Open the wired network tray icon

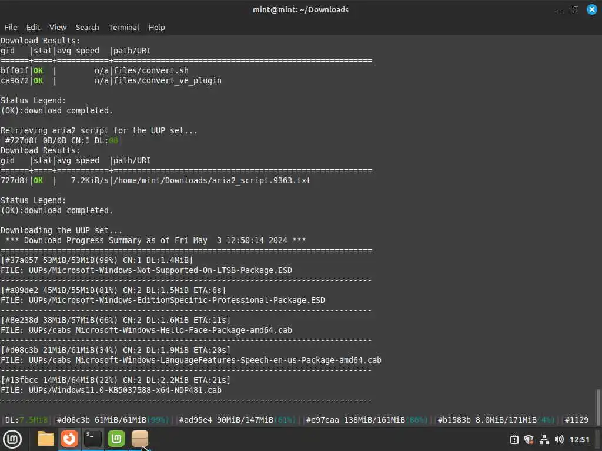click(x=544, y=439)
